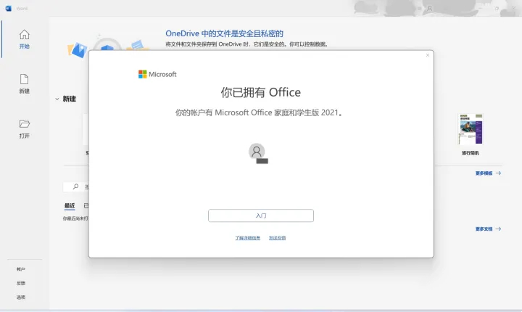Click the OneDrive banner illustration
This screenshot has height=312, width=522.
pyautogui.click(x=108, y=45)
